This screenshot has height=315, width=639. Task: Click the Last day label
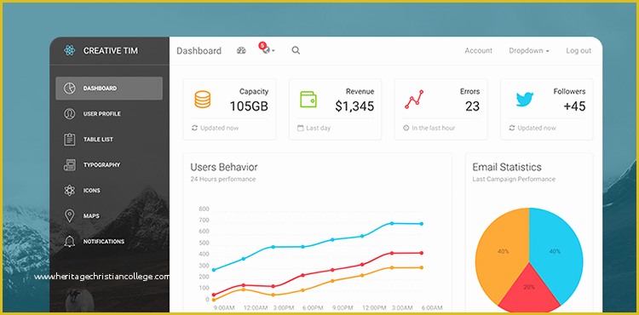[319, 128]
